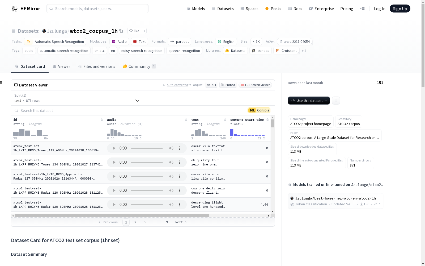Screen dimensions: 425x266
Task: Go to page 2 of the dataset
Action: coord(135,222)
